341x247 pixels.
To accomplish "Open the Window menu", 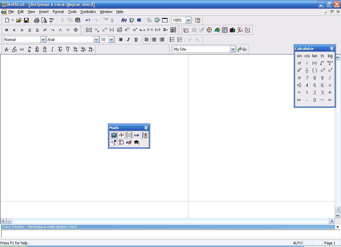I will click(106, 12).
